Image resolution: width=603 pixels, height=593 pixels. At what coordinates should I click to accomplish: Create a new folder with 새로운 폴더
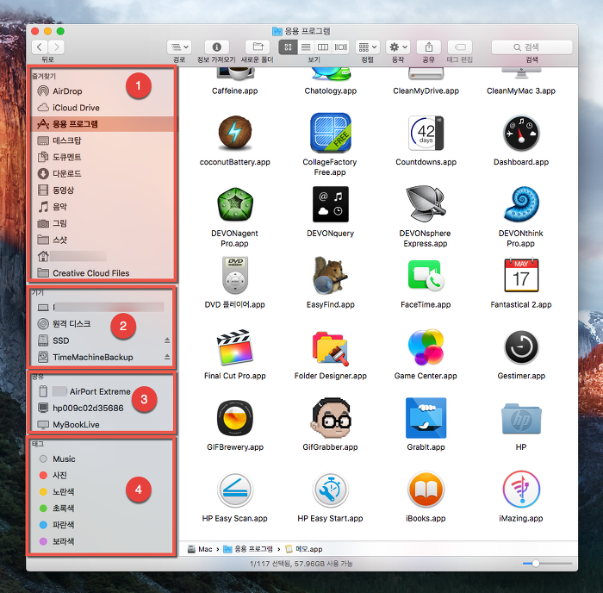(x=258, y=47)
